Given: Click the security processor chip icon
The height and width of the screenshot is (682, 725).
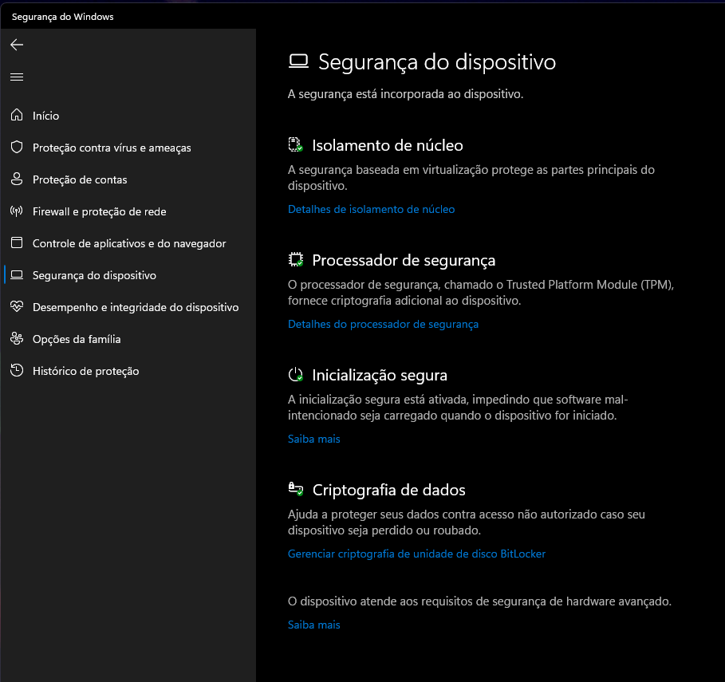Looking at the screenshot, I should pos(295,259).
